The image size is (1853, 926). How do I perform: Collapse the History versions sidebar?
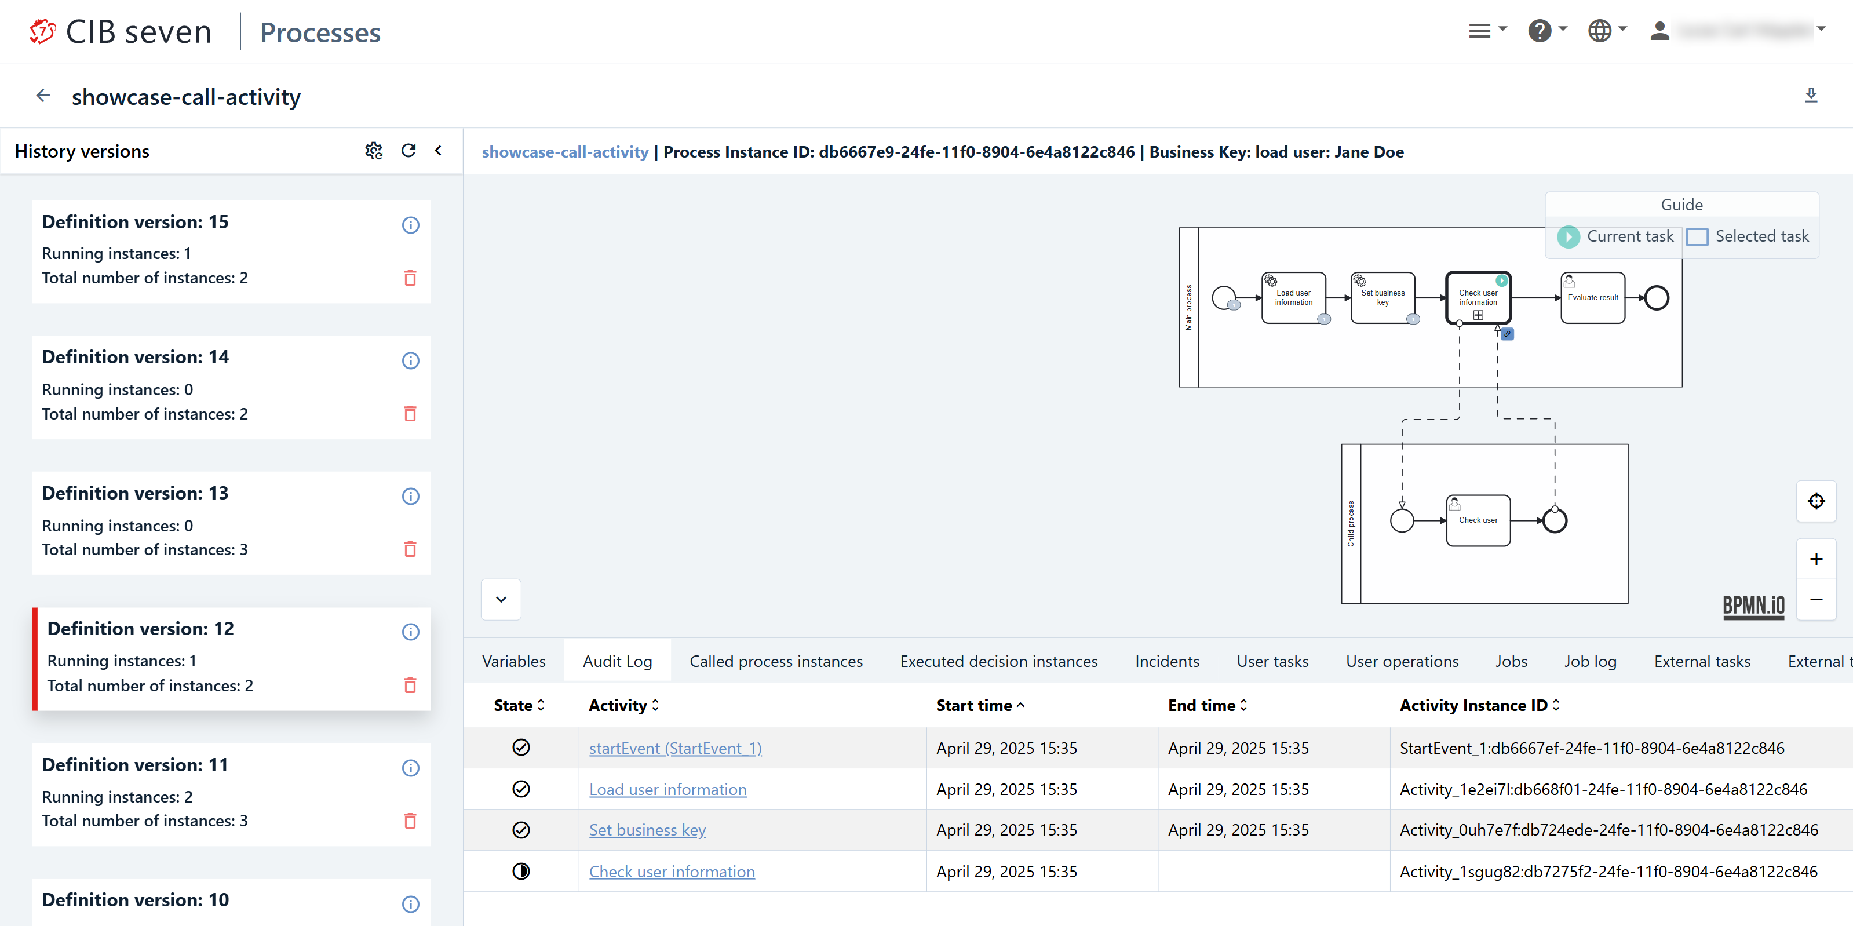coord(438,151)
